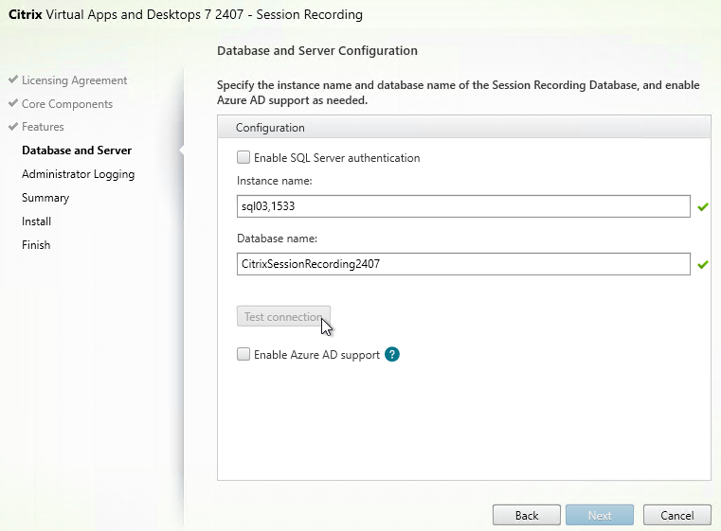The height and width of the screenshot is (531, 721).
Task: Click the Instance name: label
Action: click(275, 181)
